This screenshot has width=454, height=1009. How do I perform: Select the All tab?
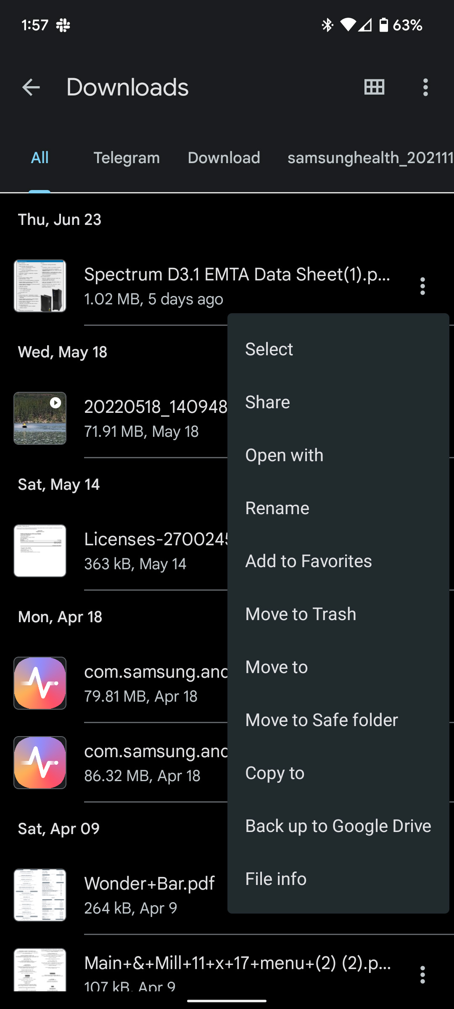pos(40,158)
